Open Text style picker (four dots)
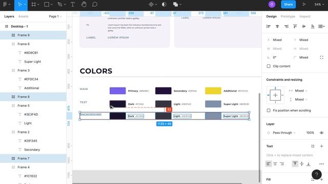The image size is (328, 184). 313,146
